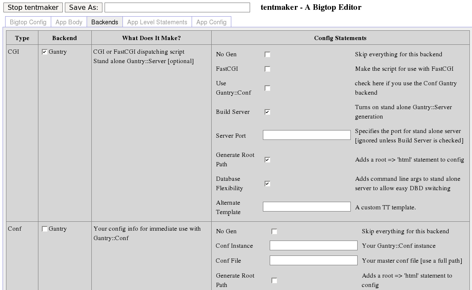Click the 'Conf Instance' label
472x290 pixels.
click(x=234, y=246)
